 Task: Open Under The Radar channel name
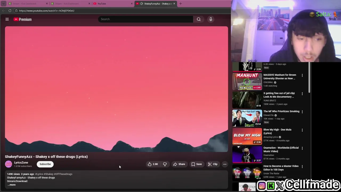[x=271, y=174]
